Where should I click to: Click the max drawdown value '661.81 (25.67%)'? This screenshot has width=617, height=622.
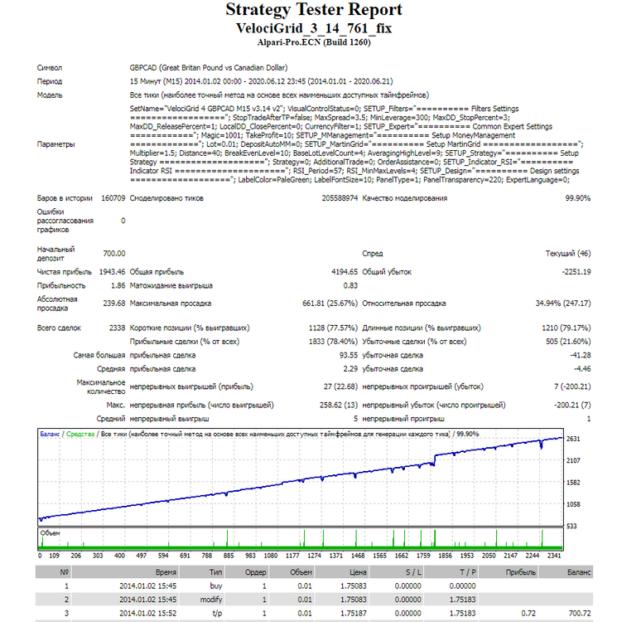(330, 304)
